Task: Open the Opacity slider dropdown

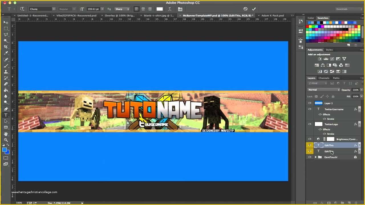Action: coord(361,90)
